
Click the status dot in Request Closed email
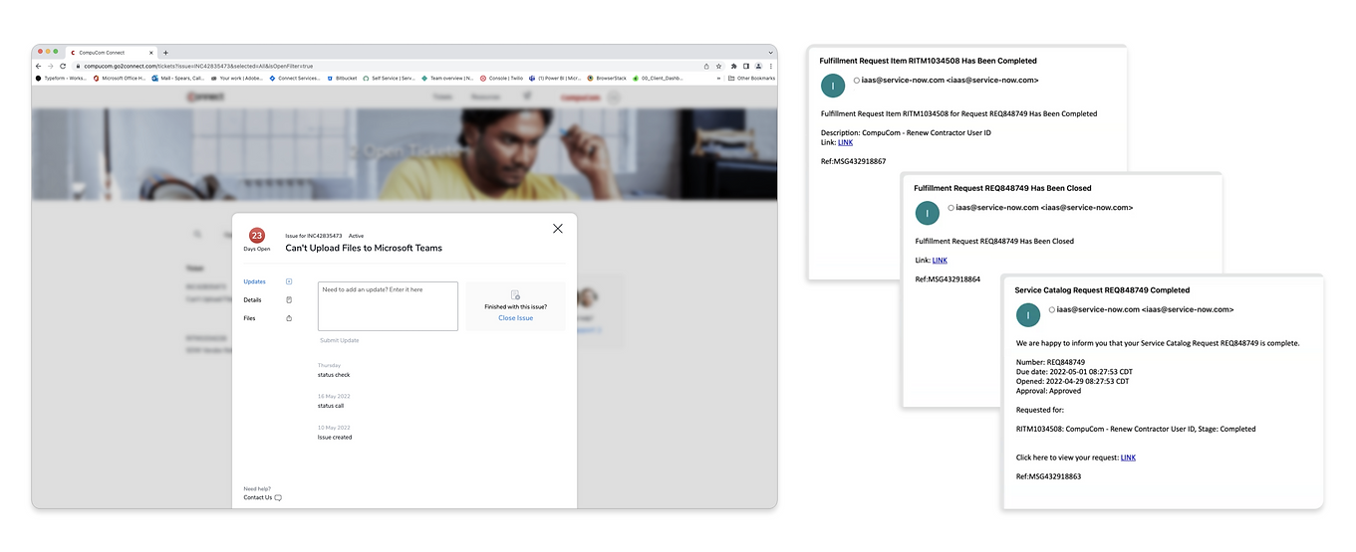click(951, 208)
